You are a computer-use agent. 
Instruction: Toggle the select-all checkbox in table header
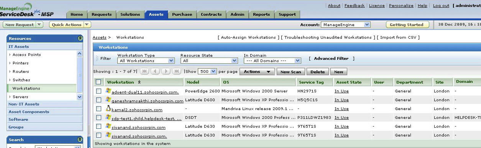tap(98, 82)
